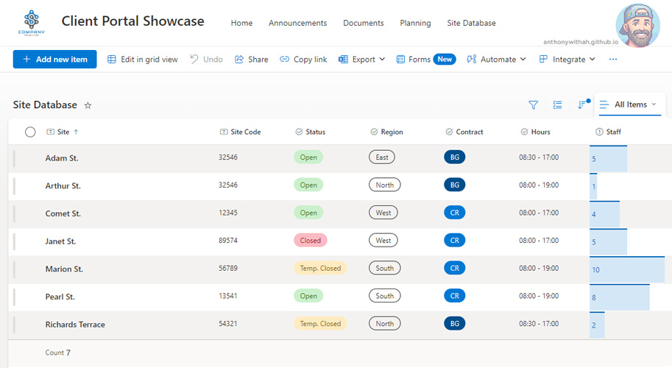
Task: Click the Add new item button
Action: click(54, 60)
